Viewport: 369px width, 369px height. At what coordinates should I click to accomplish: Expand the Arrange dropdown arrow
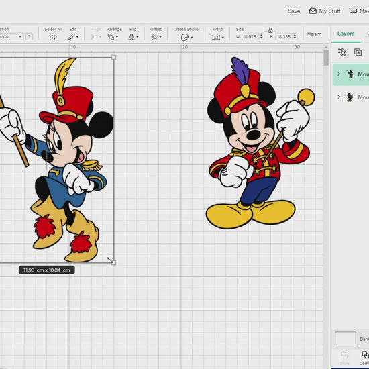(x=117, y=37)
